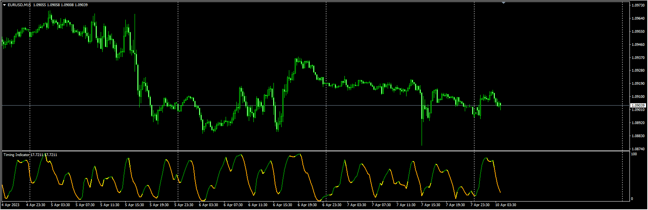Screen dimensions: 648x210
Task: Click the 4 Apr 2023 time label
Action: pyautogui.click(x=10, y=205)
